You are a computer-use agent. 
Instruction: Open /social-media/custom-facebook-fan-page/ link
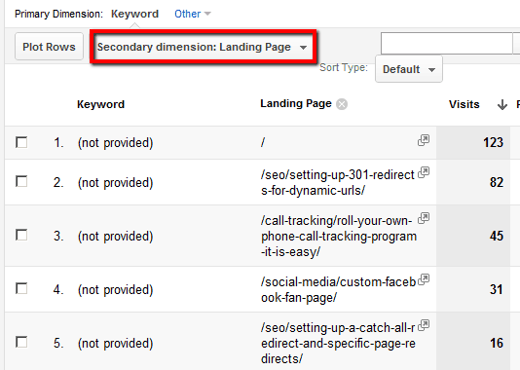tap(338, 289)
